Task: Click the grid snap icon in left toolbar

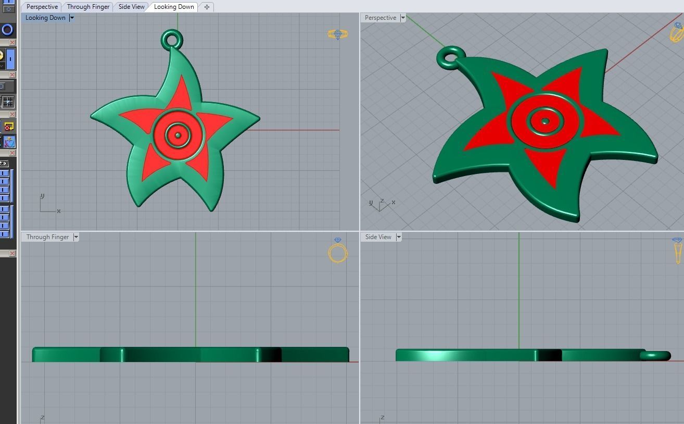Action: coord(8,101)
